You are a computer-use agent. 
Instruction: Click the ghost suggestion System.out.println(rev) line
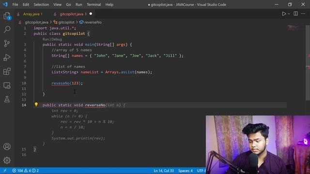pyautogui.click(x=78, y=138)
